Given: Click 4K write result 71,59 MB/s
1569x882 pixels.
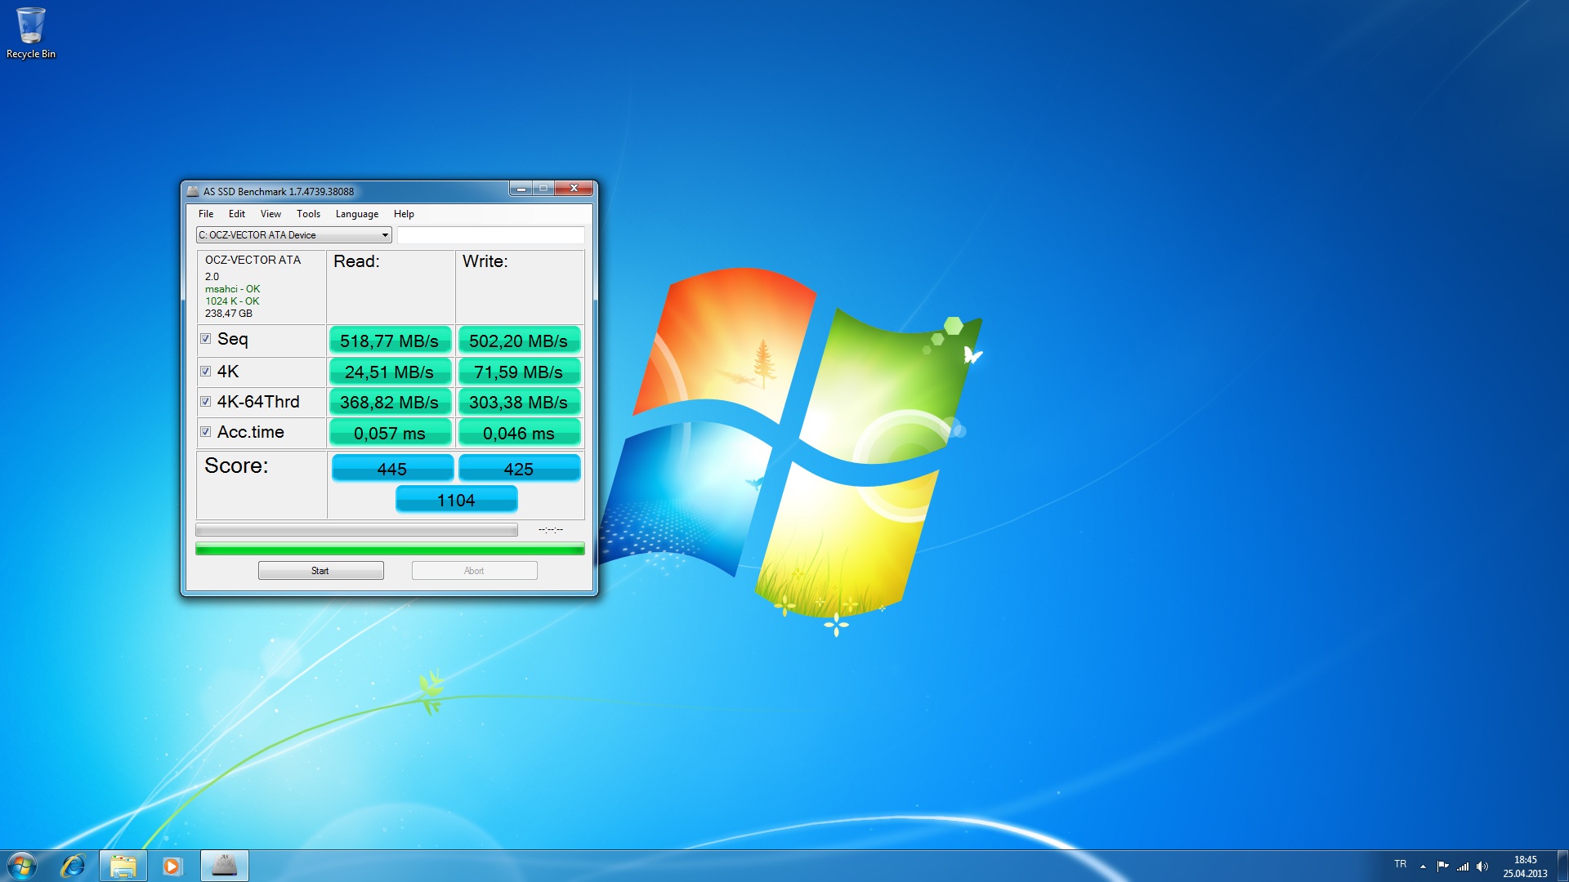Looking at the screenshot, I should tap(519, 372).
